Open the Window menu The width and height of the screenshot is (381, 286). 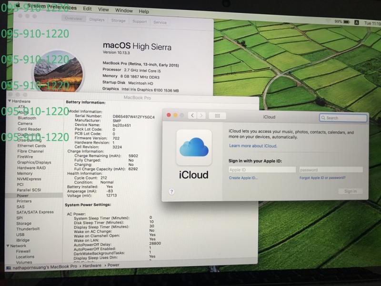point(124,10)
